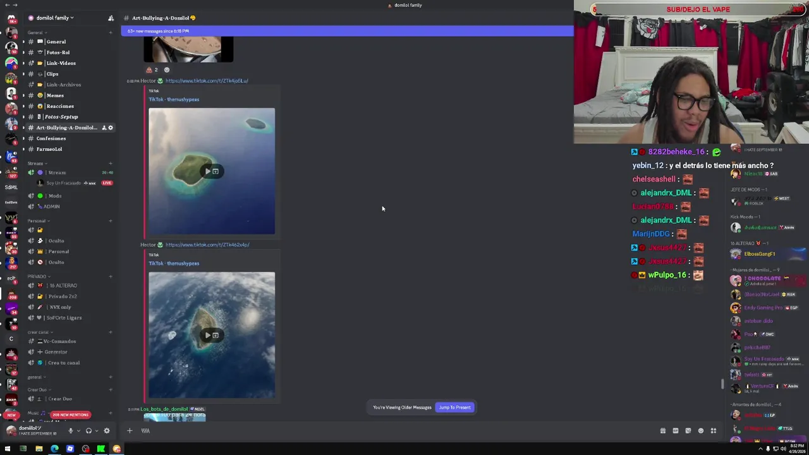
Task: Mute the microphone in user panel
Action: tap(71, 431)
